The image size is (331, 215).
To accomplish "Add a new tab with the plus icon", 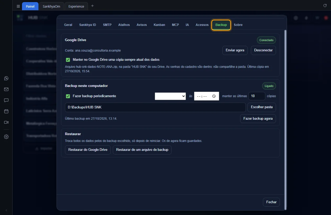I will coord(92,6).
